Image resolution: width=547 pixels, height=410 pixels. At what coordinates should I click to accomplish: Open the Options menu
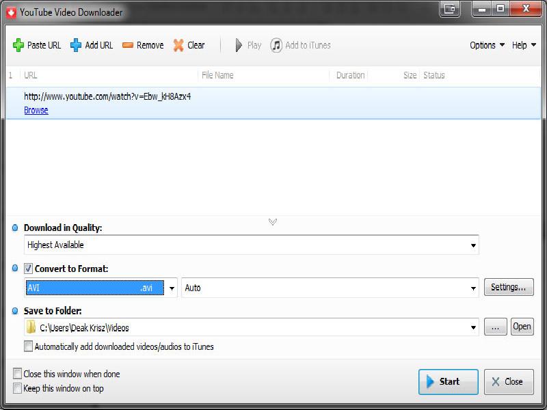[x=487, y=45]
